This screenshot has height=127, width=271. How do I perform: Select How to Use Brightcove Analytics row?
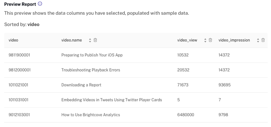(x=91, y=115)
